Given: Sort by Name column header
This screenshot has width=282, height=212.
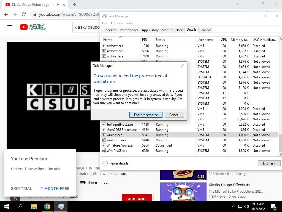Looking at the screenshot, I should pos(121,40).
